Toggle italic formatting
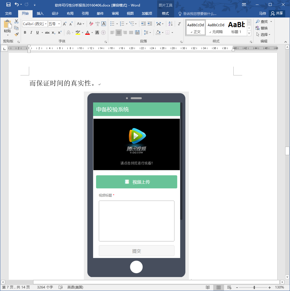Image resolution: width=290 pixels, height=291 pixels. click(x=31, y=33)
